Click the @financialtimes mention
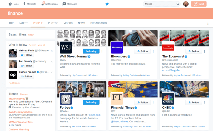 coord(119,121)
